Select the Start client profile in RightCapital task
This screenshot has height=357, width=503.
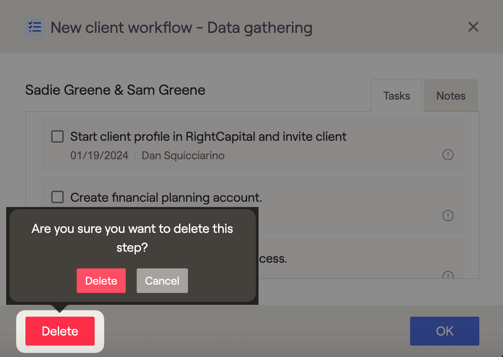[208, 137]
